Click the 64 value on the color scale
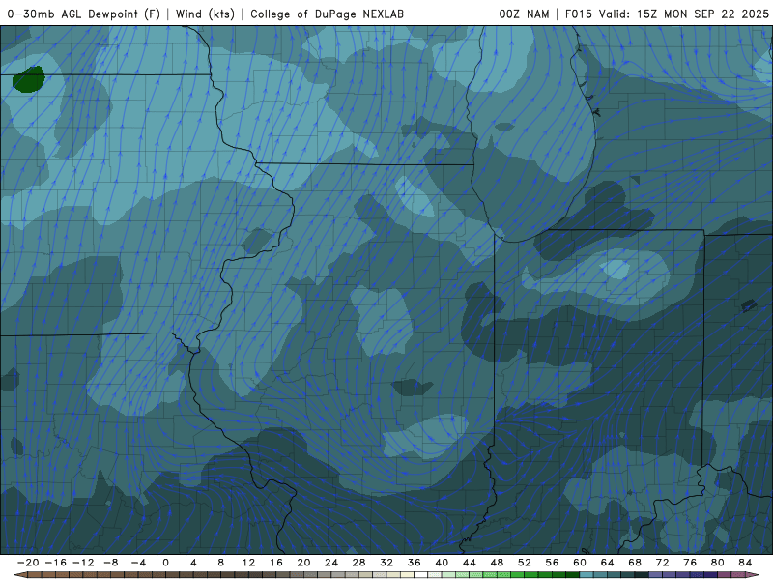This screenshot has width=773, height=580. click(608, 563)
